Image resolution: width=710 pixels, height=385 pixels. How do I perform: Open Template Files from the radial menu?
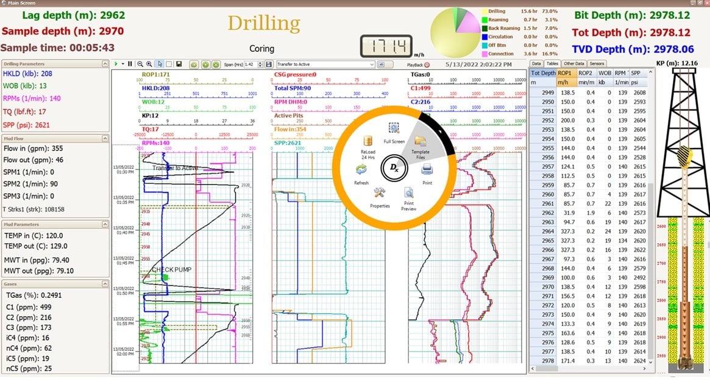coord(421,147)
